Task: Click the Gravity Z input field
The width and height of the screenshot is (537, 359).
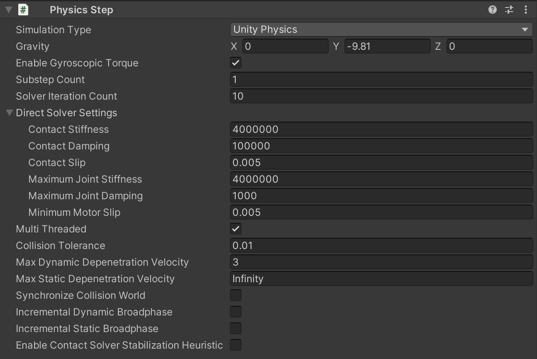Action: [490, 46]
